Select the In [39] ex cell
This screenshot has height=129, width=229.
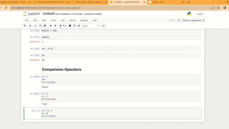click(121, 55)
